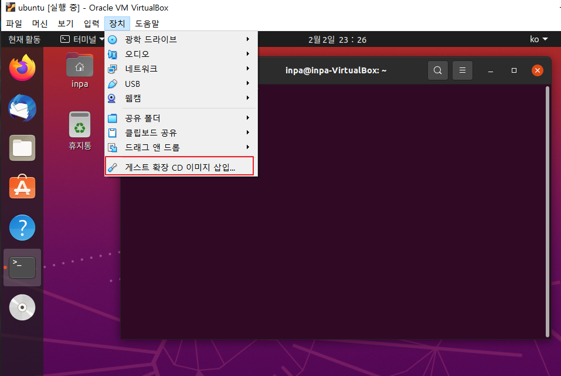Open the Files manager in the dock

[22, 148]
